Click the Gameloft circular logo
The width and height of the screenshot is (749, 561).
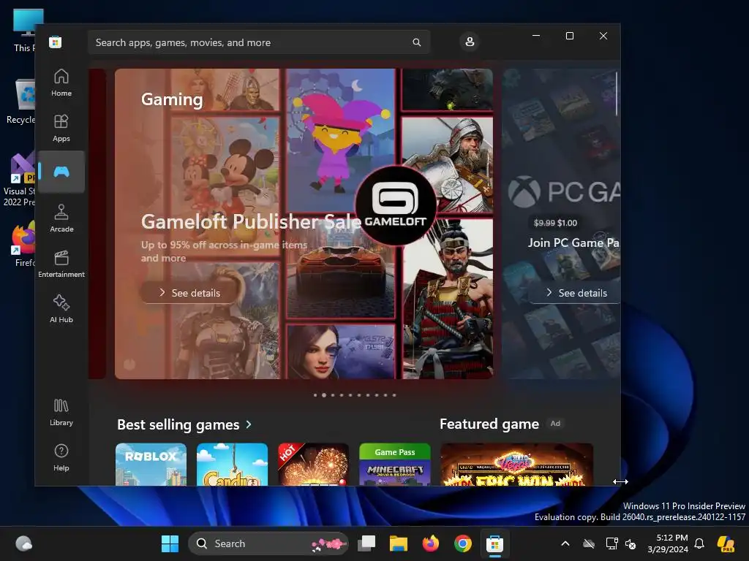[x=395, y=205]
